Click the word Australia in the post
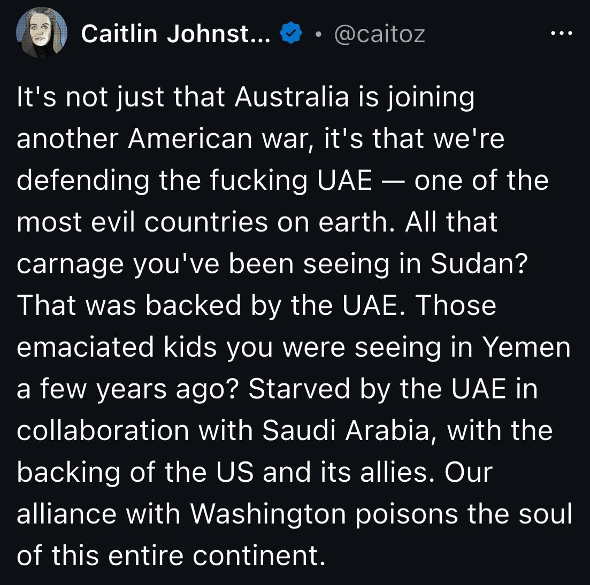Screen dimensions: 590x585 tap(292, 97)
